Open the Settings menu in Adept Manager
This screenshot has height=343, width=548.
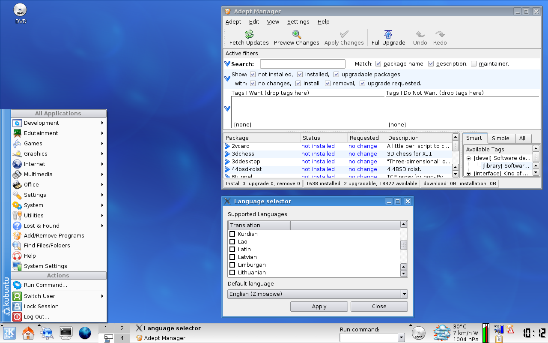(298, 22)
